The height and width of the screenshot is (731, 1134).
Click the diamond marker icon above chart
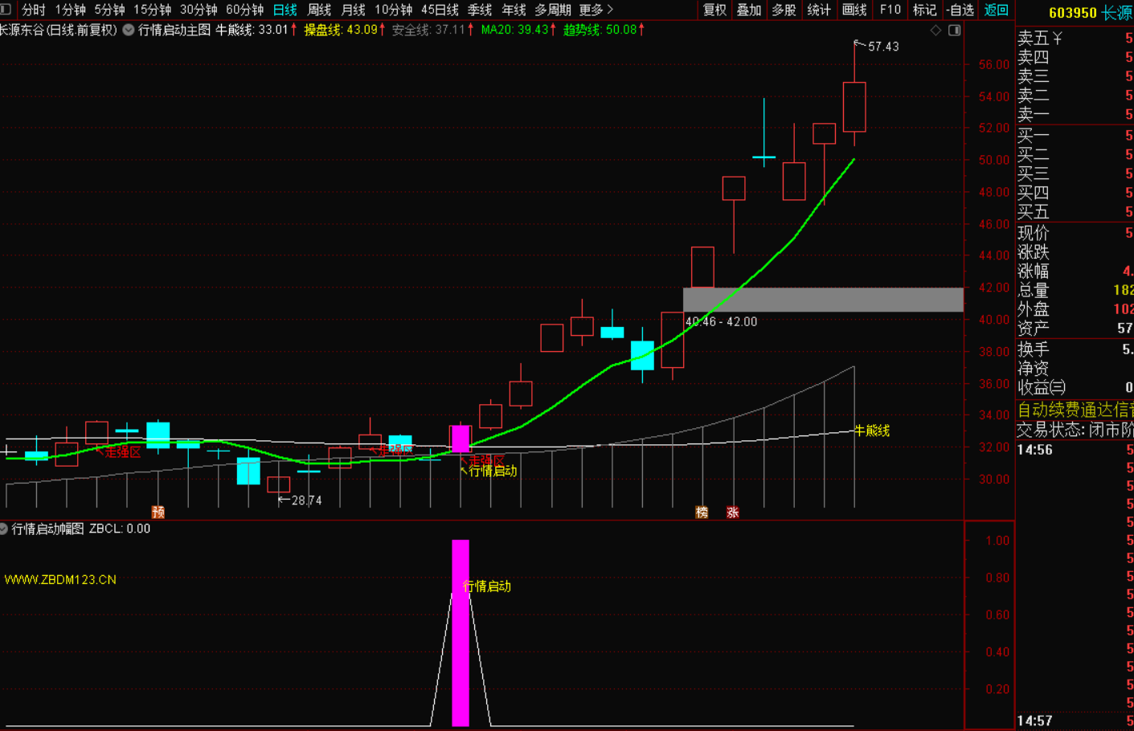(x=935, y=31)
